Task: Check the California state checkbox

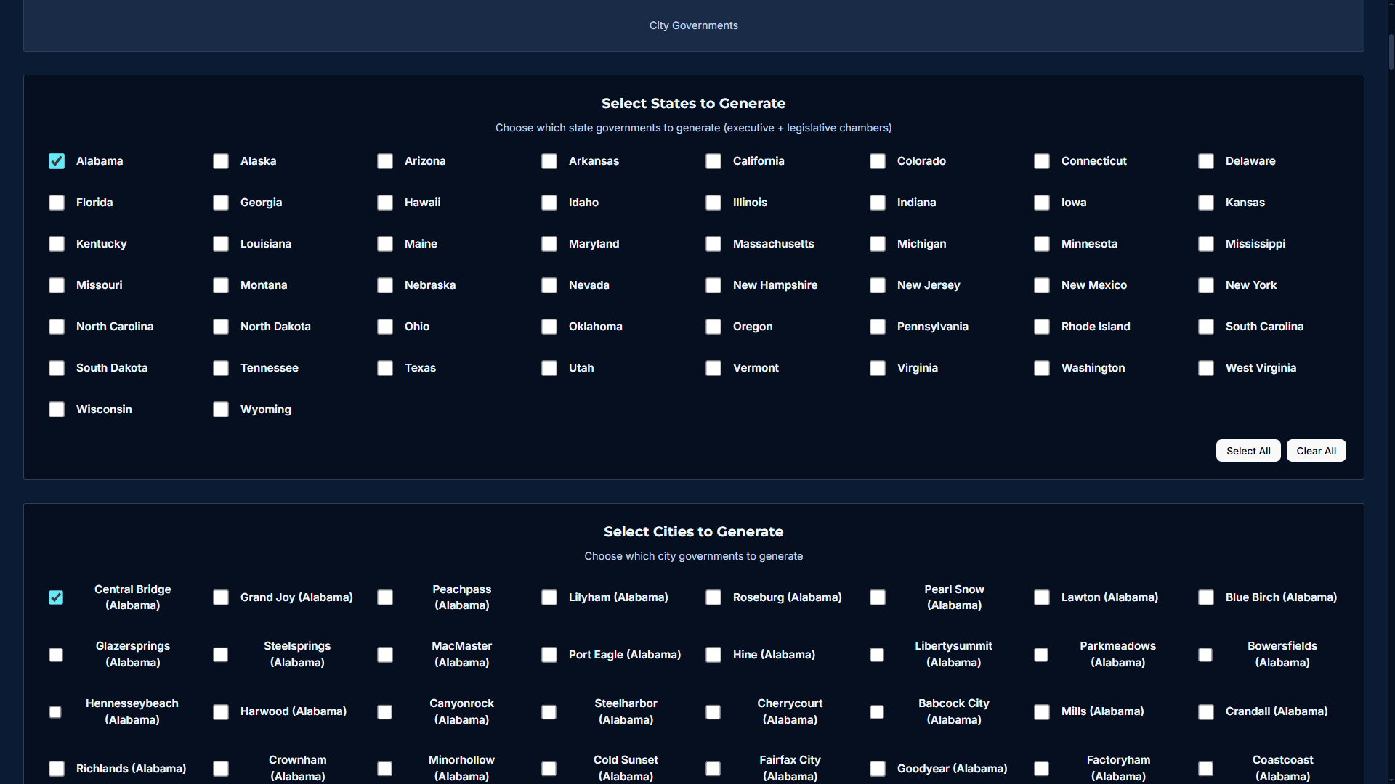Action: (713, 161)
